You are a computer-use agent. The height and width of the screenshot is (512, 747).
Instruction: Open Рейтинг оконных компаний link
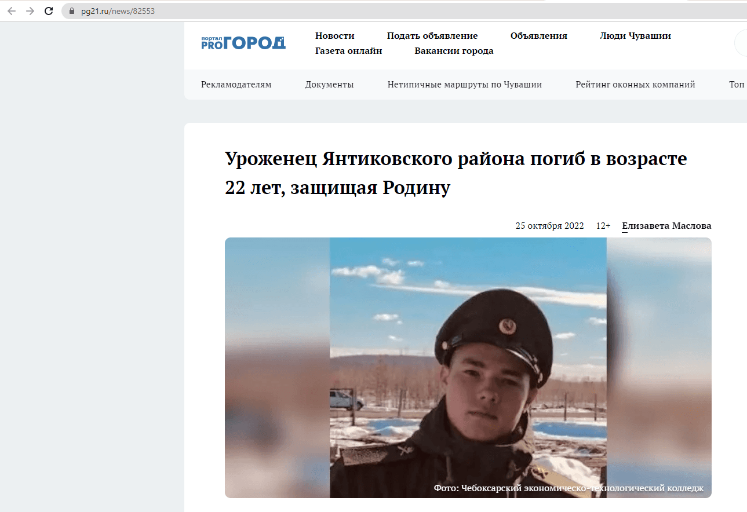click(x=635, y=85)
